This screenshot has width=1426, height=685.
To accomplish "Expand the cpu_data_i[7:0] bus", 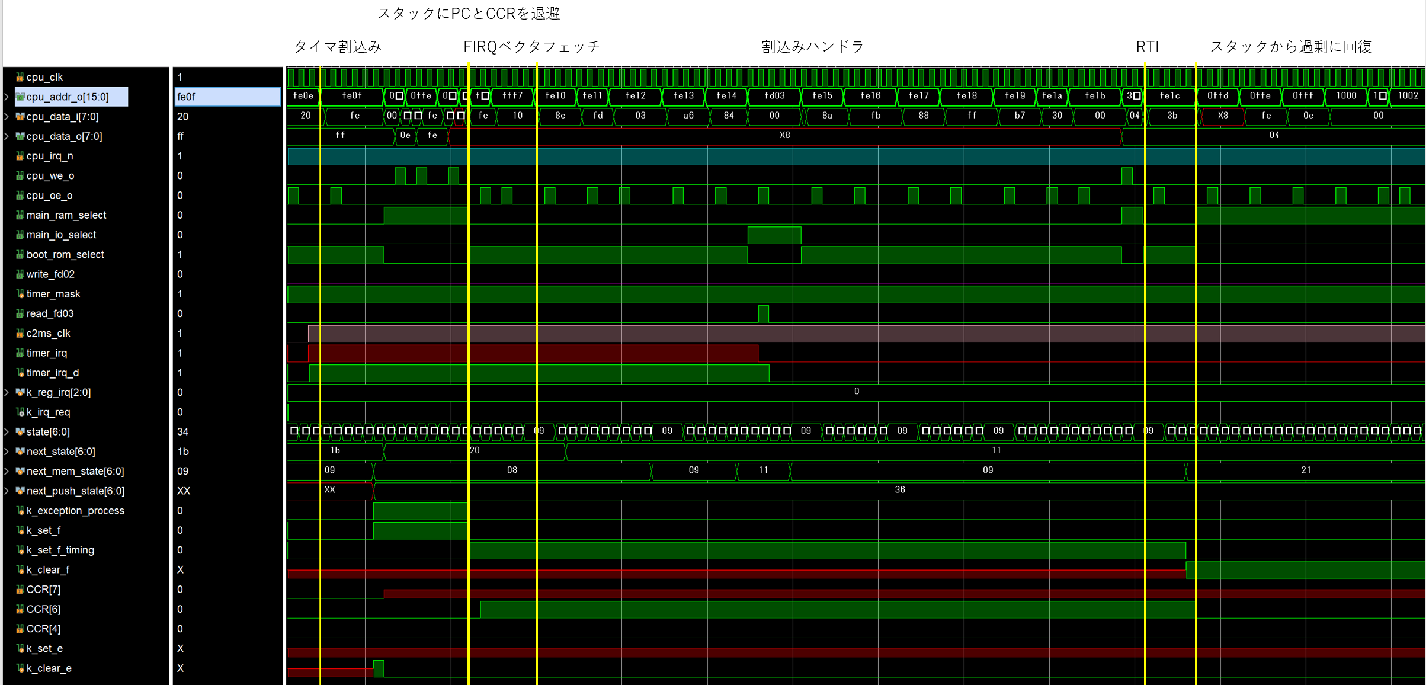I will tap(7, 117).
